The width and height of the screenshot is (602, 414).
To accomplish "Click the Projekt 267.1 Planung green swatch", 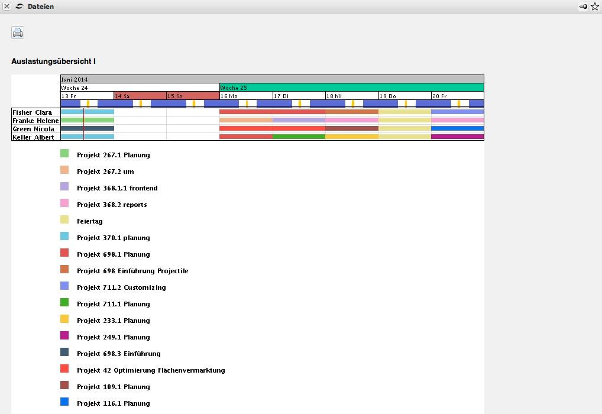I will pyautogui.click(x=64, y=154).
